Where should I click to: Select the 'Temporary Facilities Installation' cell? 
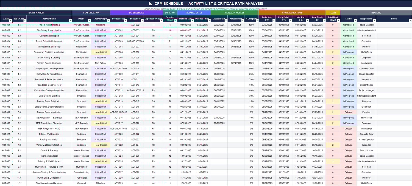coord(49,52)
